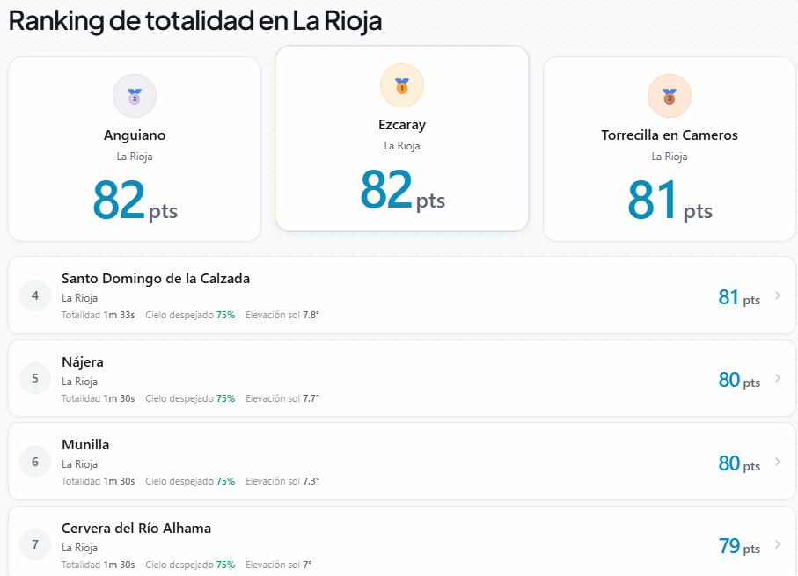The height and width of the screenshot is (576, 798).
Task: Open the Munilla town title
Action: pyautogui.click(x=85, y=445)
